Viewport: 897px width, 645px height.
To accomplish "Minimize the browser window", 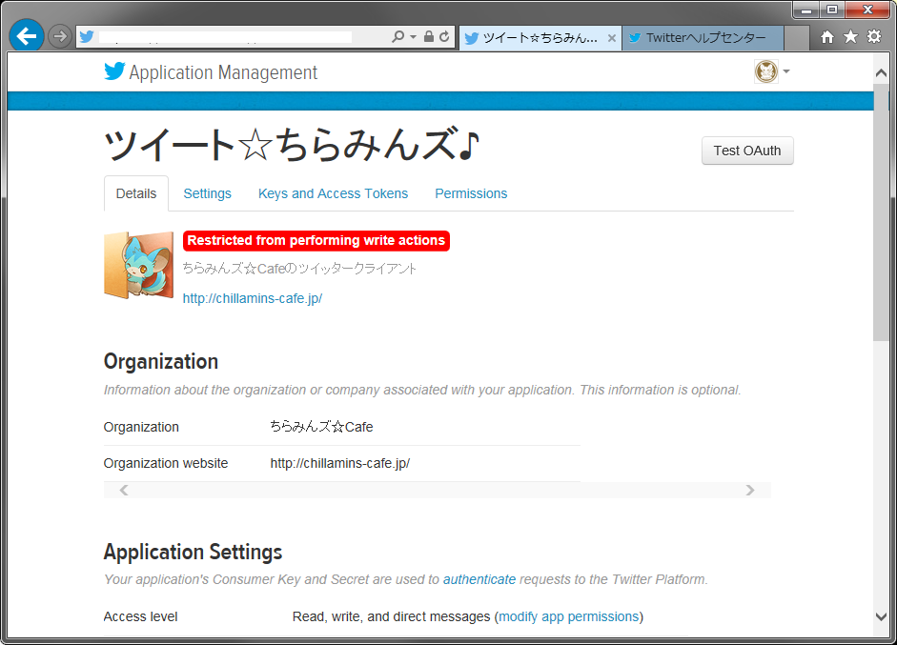I will pyautogui.click(x=806, y=10).
